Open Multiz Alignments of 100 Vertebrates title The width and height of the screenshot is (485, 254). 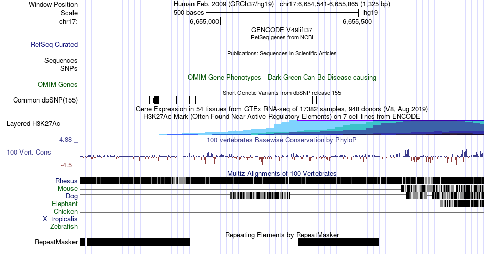point(282,173)
